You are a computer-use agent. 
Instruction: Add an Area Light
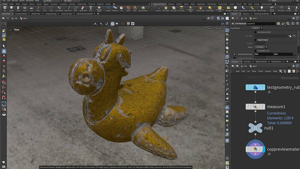[x=181, y=8]
